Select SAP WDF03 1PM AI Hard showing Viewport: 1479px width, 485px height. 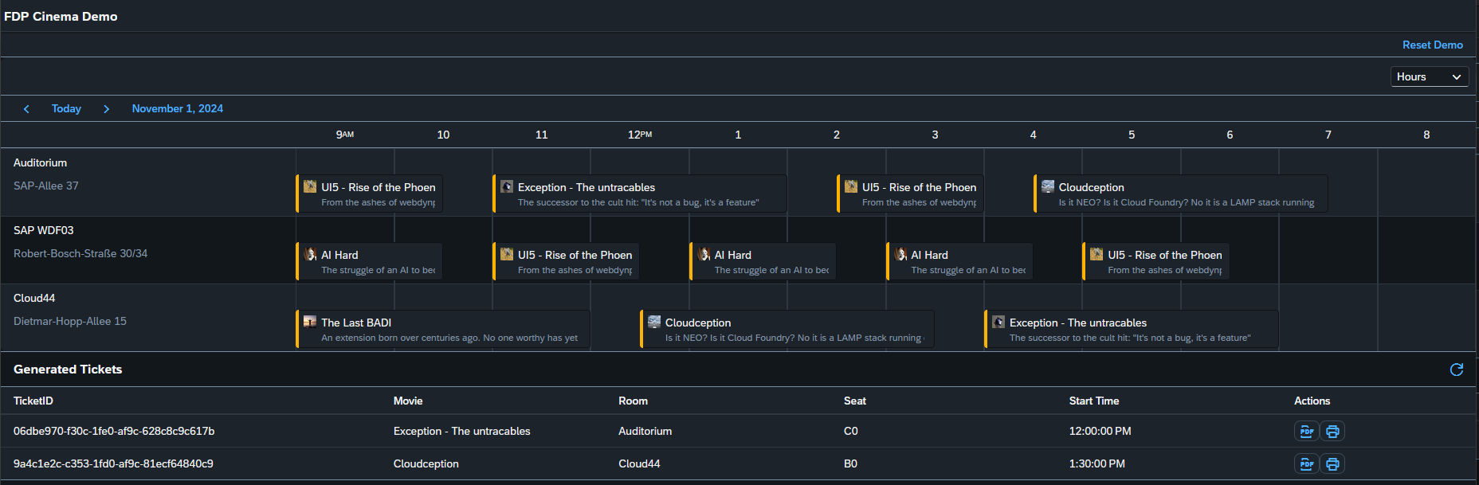763,261
